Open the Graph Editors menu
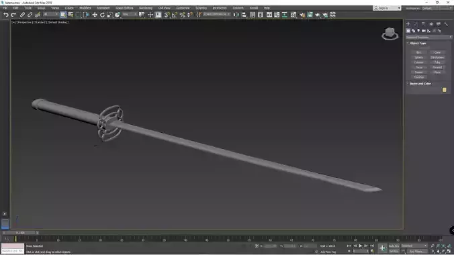This screenshot has height=255, width=454. click(x=124, y=8)
